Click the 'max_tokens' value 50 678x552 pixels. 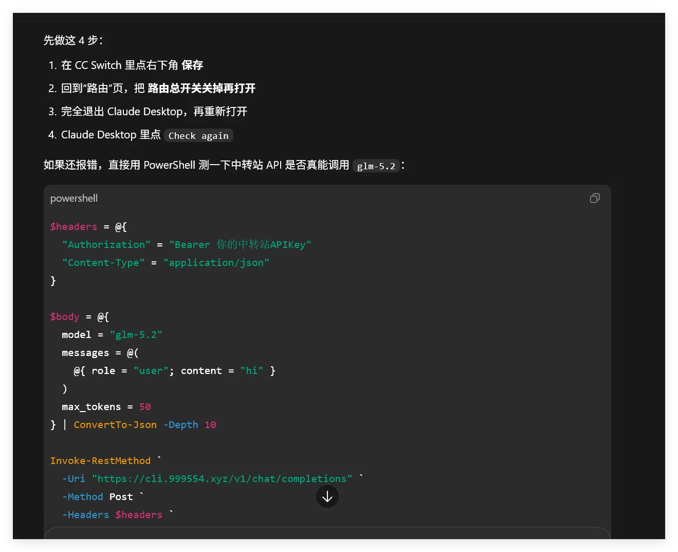pyautogui.click(x=145, y=406)
